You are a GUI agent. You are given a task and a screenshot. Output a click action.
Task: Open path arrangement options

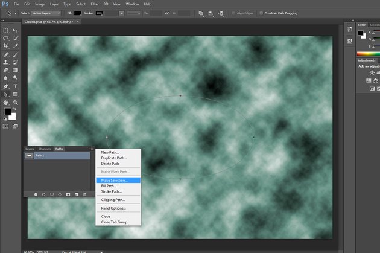tap(221, 13)
